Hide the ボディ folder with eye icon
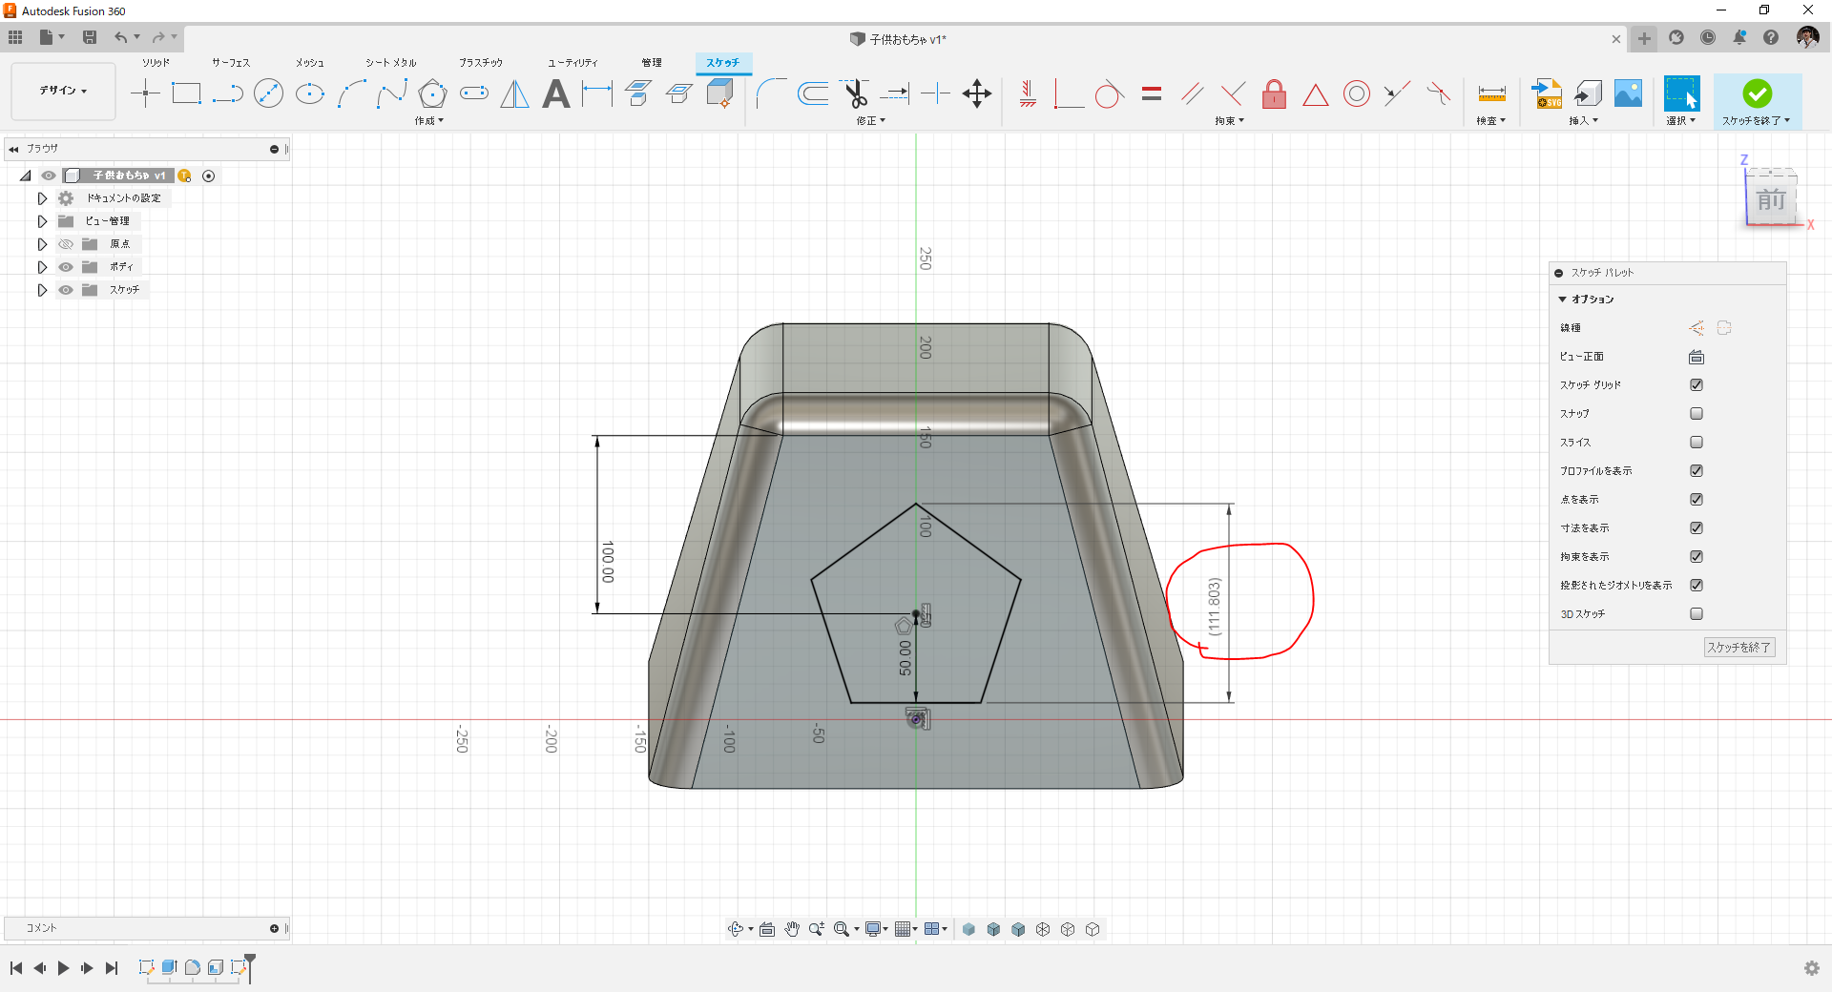The height and width of the screenshot is (992, 1832). [66, 267]
